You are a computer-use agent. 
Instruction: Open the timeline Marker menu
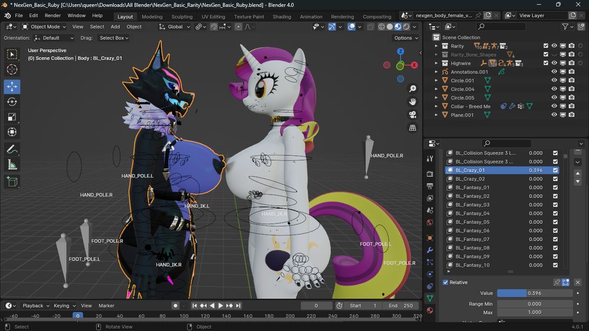point(106,306)
